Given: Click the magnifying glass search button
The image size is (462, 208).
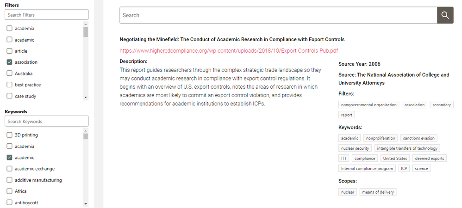Looking at the screenshot, I should pos(445,15).
